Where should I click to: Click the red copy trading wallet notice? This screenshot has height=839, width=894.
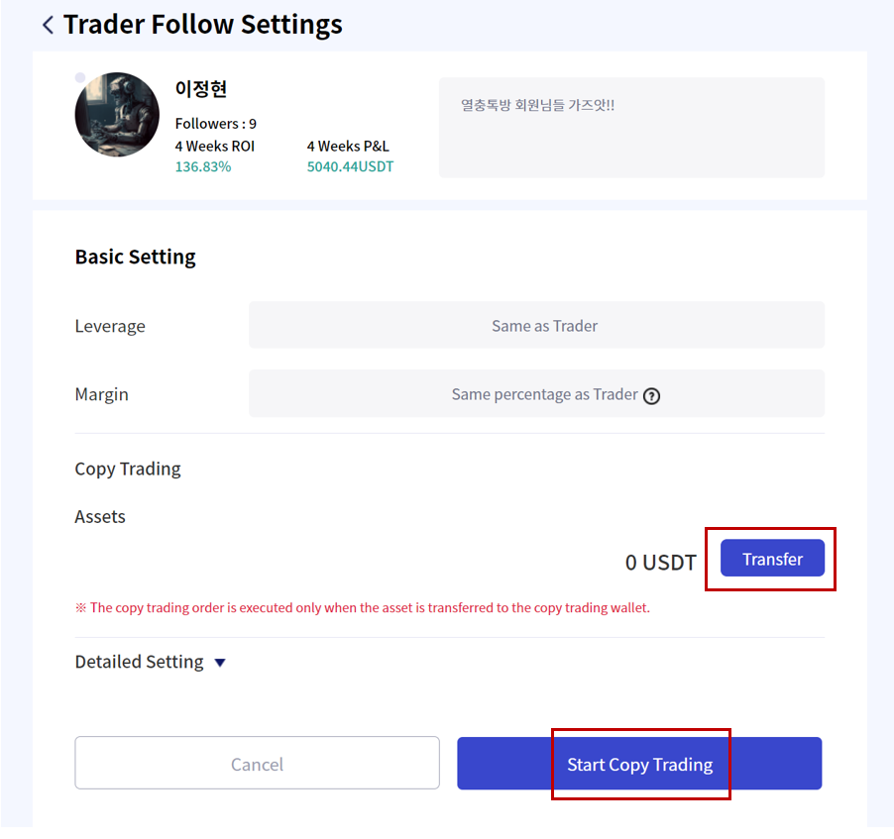tap(363, 607)
